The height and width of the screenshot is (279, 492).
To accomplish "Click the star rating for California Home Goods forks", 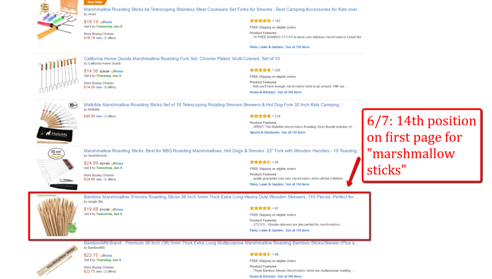I will click(x=260, y=70).
